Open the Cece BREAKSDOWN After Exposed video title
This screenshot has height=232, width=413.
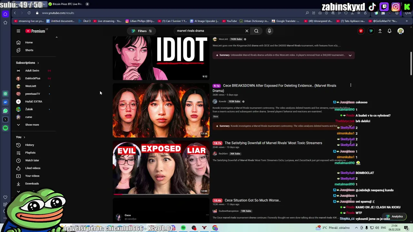tap(274, 88)
